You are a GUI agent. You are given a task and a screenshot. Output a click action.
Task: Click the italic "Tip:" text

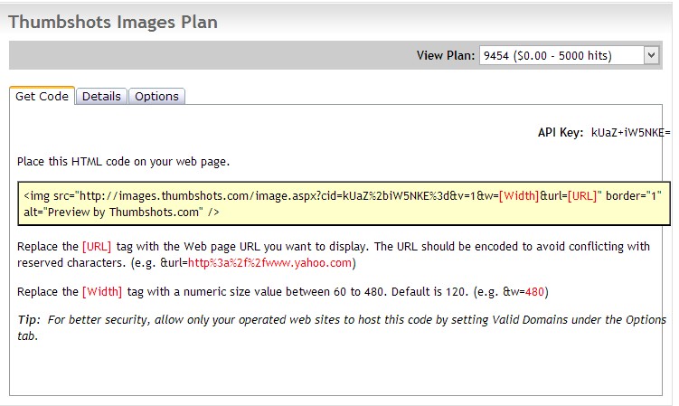30,320
